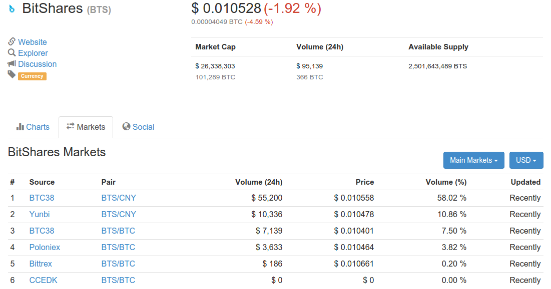Viewport: 551px width, 289px height.
Task: Open the Website link
Action: coord(33,42)
